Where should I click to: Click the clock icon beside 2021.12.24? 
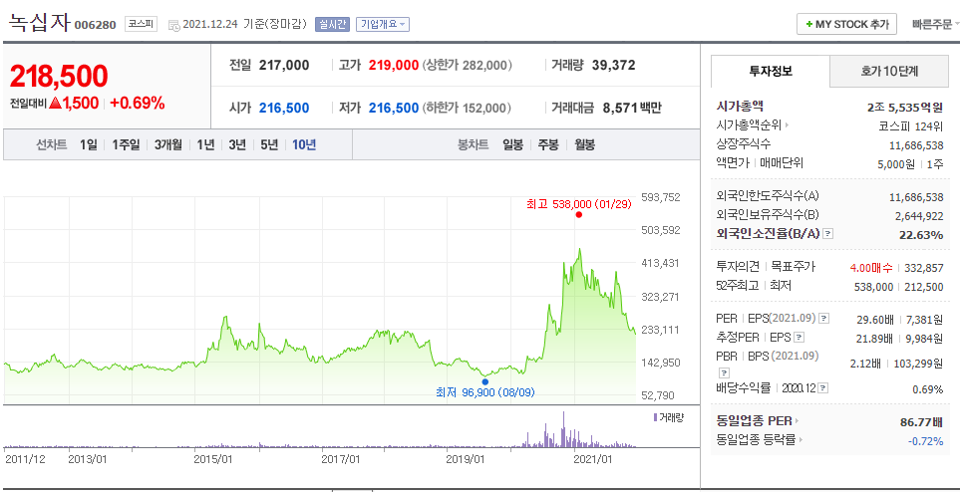[173, 25]
